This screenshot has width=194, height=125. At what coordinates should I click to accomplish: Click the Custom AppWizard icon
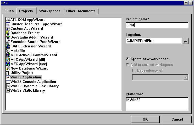coord(8,29)
